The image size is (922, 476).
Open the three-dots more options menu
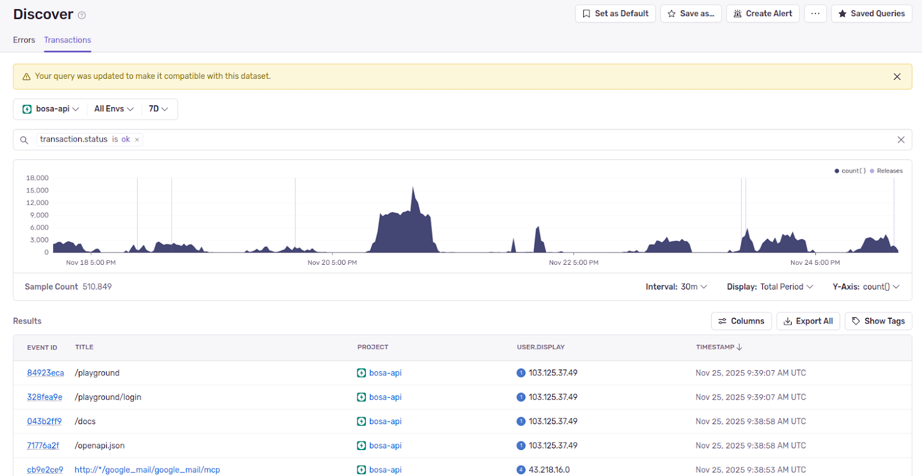click(x=815, y=14)
